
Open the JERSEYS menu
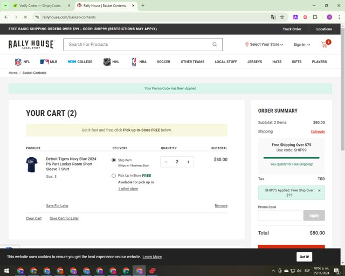(254, 62)
